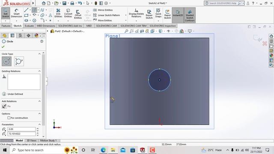
Task: Open the Options gear icon
Action: coord(106,3)
